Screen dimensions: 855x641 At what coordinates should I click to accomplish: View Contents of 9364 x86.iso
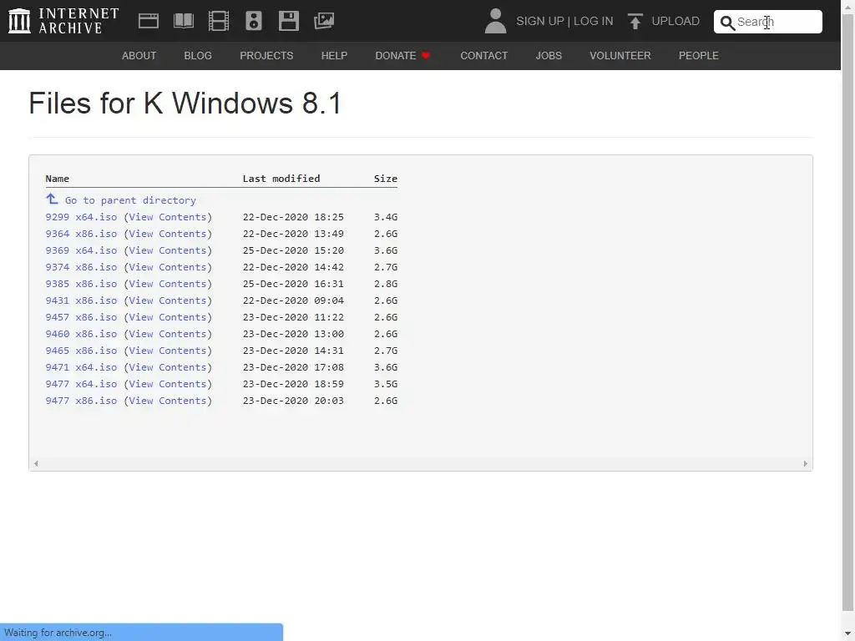pyautogui.click(x=167, y=234)
